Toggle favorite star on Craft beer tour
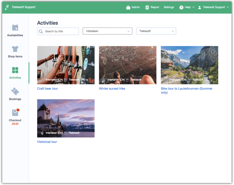This screenshot has width=234, height=185. click(89, 52)
